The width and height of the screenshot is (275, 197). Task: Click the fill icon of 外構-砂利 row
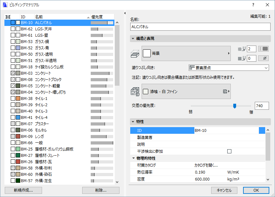13,168
